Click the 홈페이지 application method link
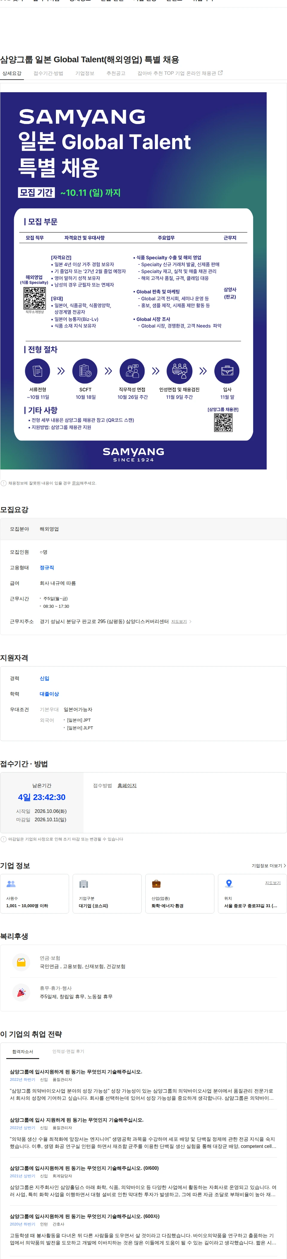Image resolution: width=287 pixels, height=1259 pixels. [x=127, y=785]
